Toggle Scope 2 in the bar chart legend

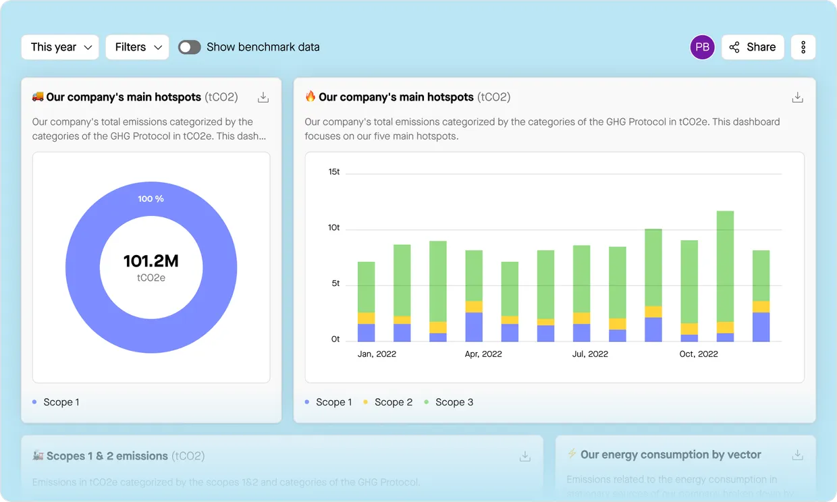[394, 402]
